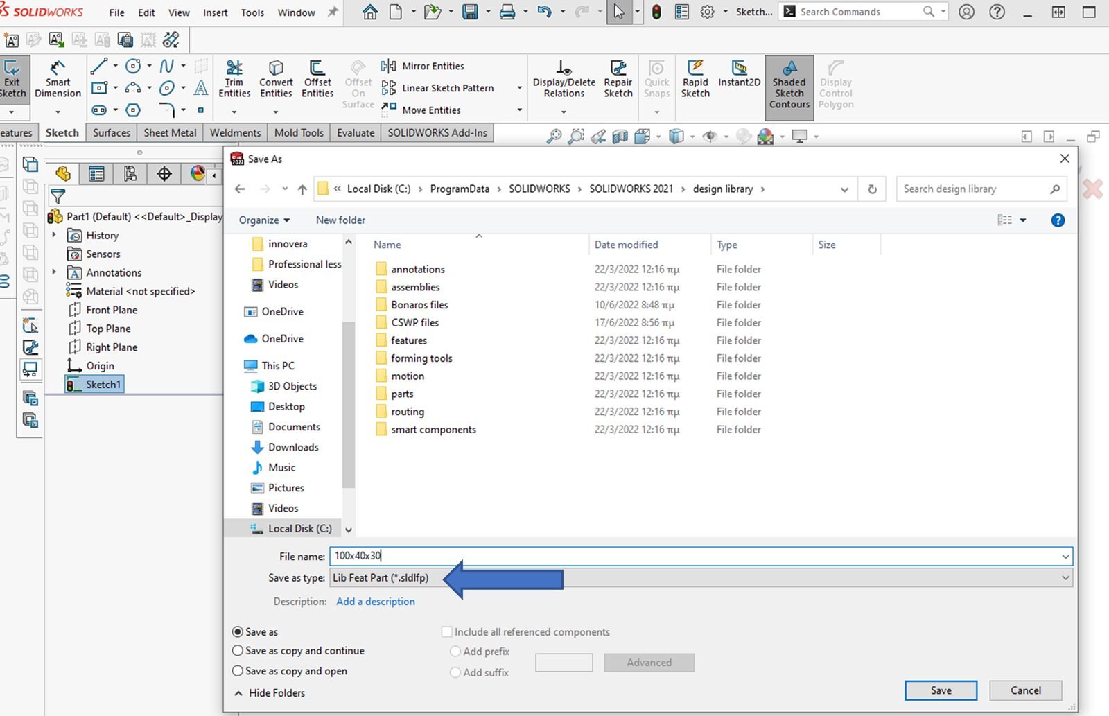Select the Smart Dimension tool
Image resolution: width=1109 pixels, height=716 pixels.
coord(58,78)
